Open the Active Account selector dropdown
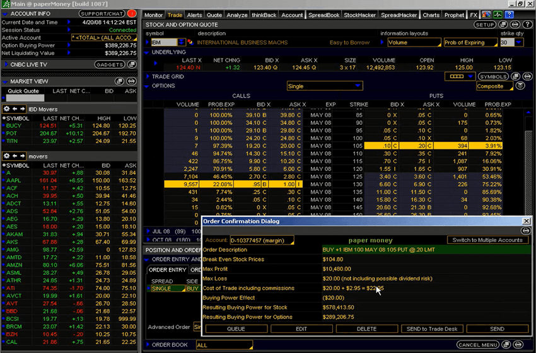Viewport: 536px width, 353px height. [104, 38]
